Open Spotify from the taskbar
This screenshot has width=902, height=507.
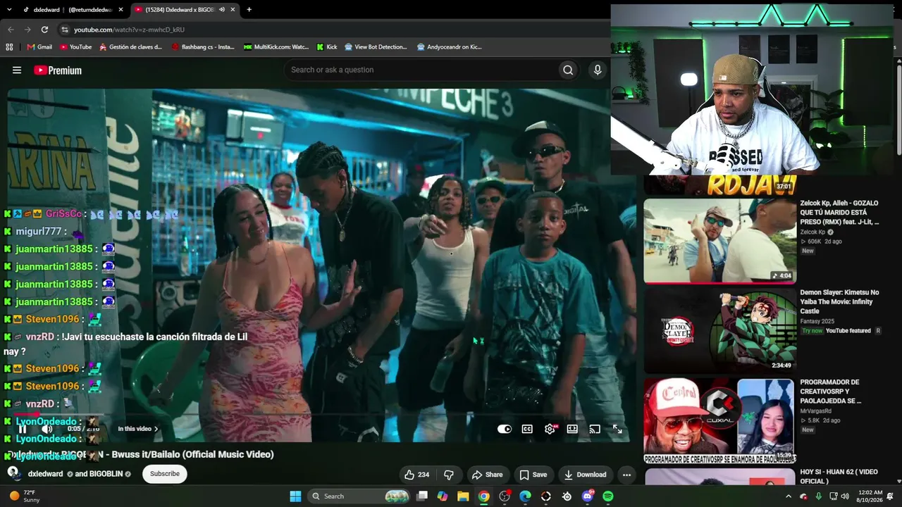pyautogui.click(x=608, y=496)
